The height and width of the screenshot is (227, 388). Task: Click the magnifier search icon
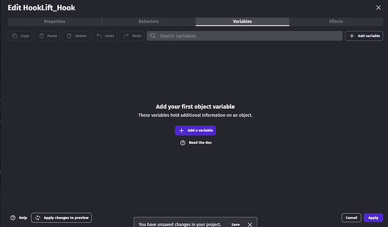point(153,36)
